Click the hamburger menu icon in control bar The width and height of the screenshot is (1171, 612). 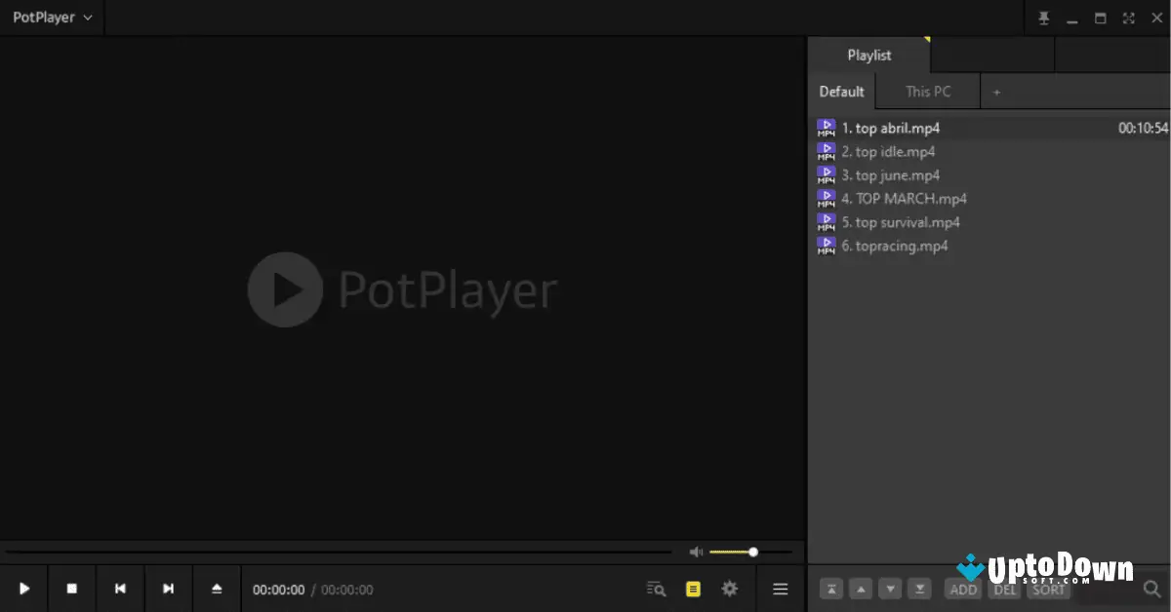tap(780, 589)
